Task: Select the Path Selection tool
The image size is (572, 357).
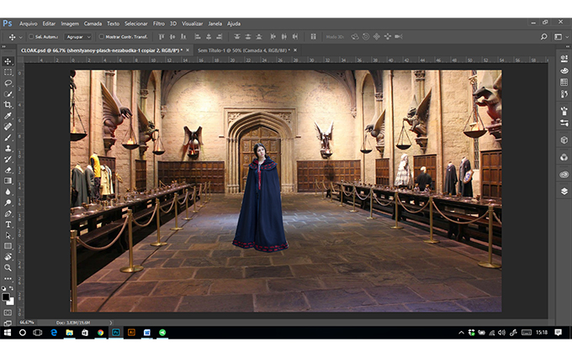Action: (x=8, y=235)
